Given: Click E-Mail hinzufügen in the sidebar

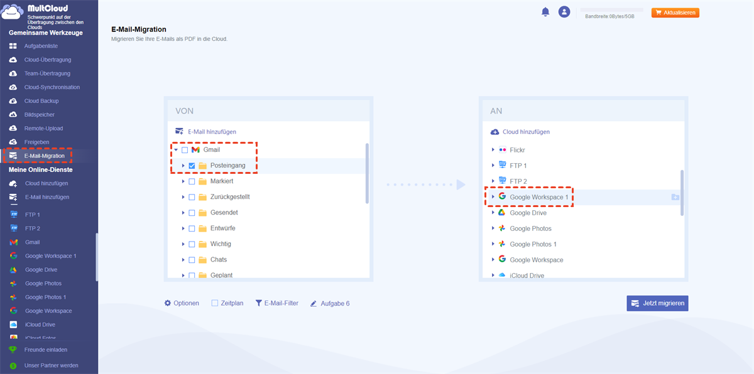Looking at the screenshot, I should [x=48, y=197].
